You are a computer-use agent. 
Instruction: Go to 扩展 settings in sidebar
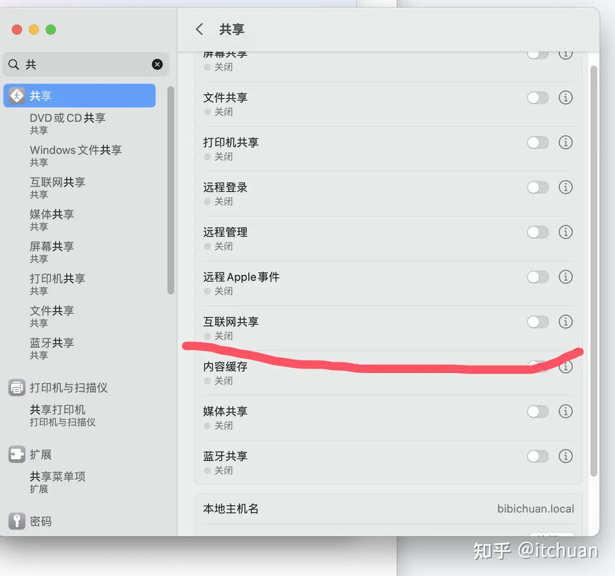[x=41, y=455]
